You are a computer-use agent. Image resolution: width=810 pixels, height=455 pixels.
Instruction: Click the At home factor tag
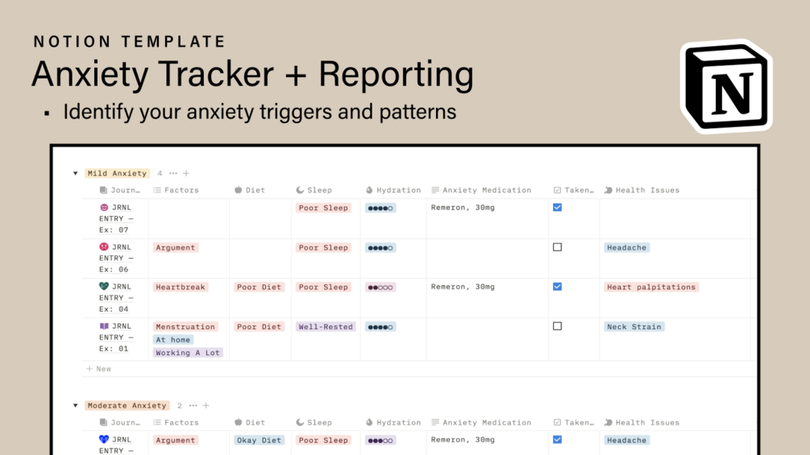coord(173,340)
